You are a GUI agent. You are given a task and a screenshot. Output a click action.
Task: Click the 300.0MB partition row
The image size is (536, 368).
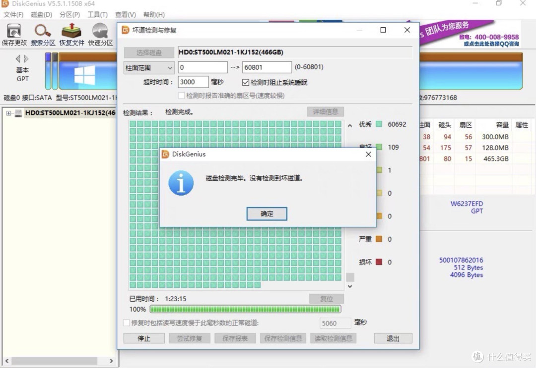[x=475, y=137]
